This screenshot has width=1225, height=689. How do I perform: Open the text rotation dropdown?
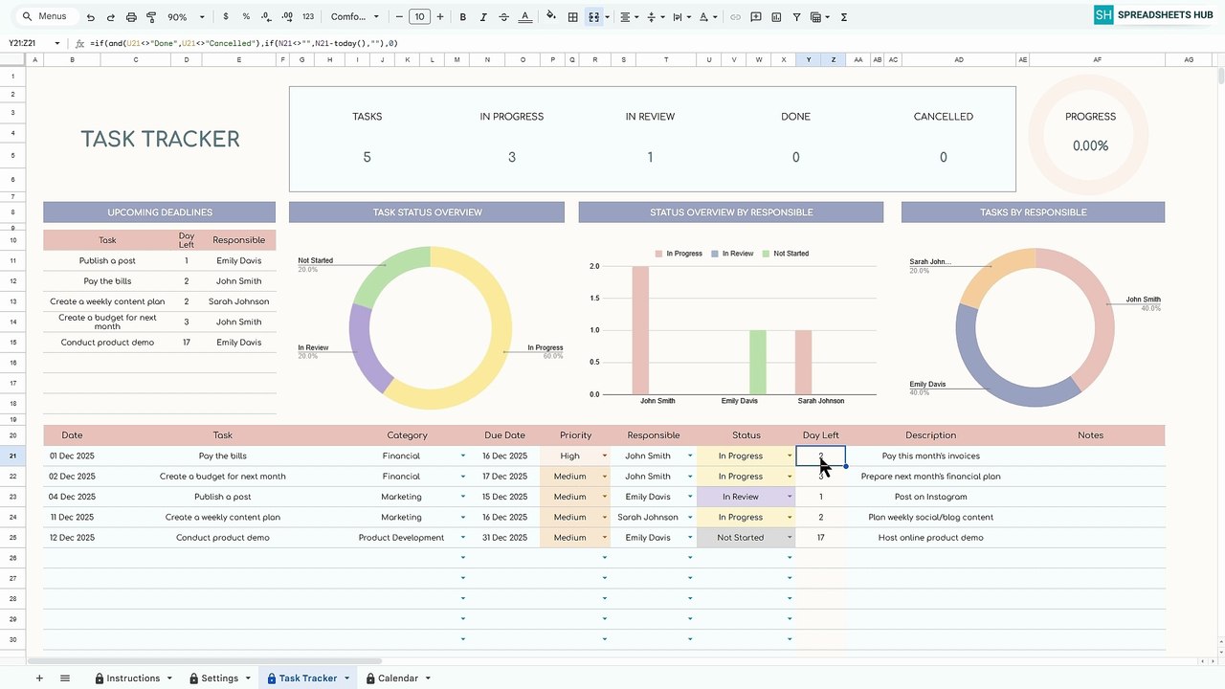pos(708,17)
